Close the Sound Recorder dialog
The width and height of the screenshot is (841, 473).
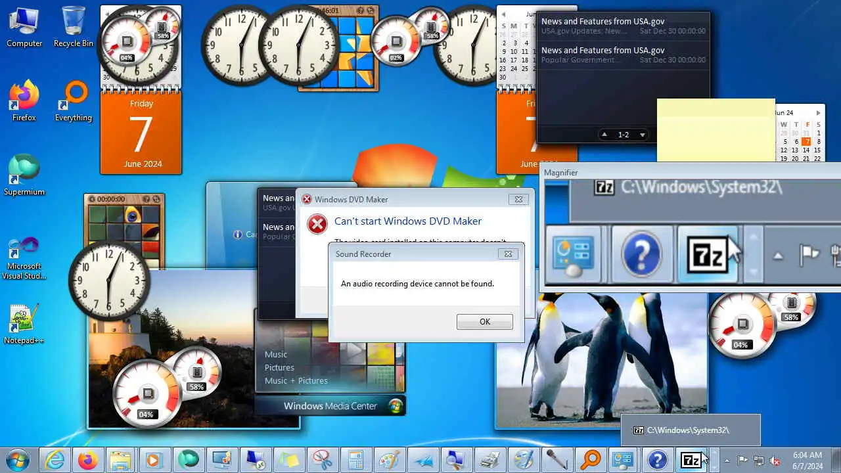point(507,254)
